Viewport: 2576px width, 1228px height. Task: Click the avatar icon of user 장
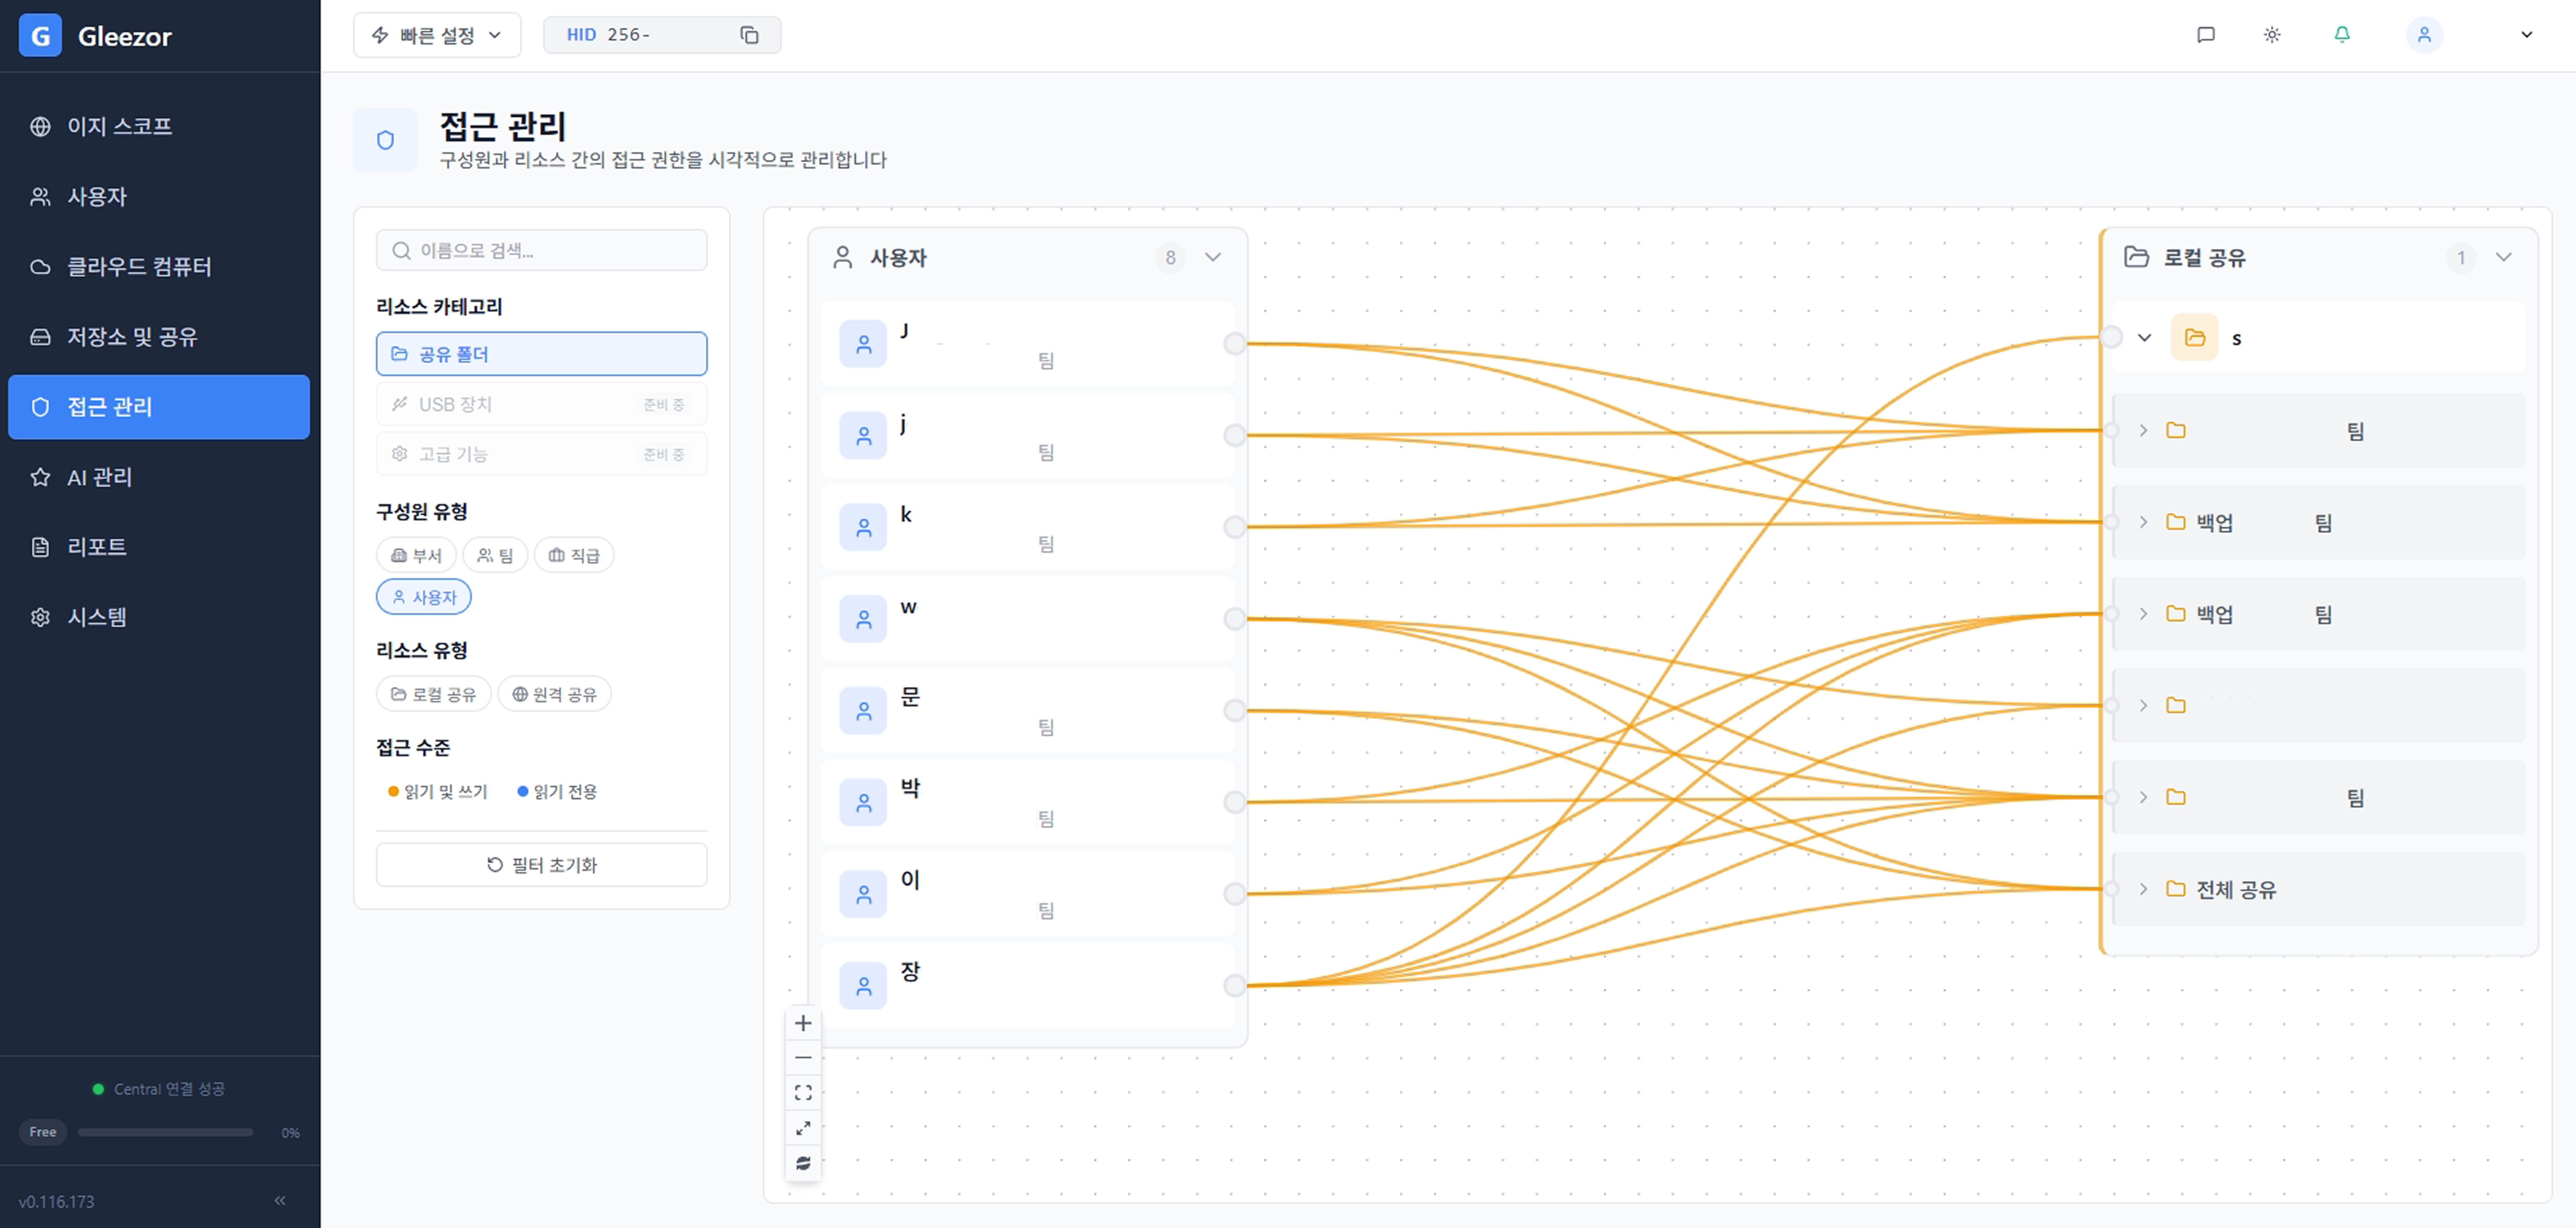point(863,986)
